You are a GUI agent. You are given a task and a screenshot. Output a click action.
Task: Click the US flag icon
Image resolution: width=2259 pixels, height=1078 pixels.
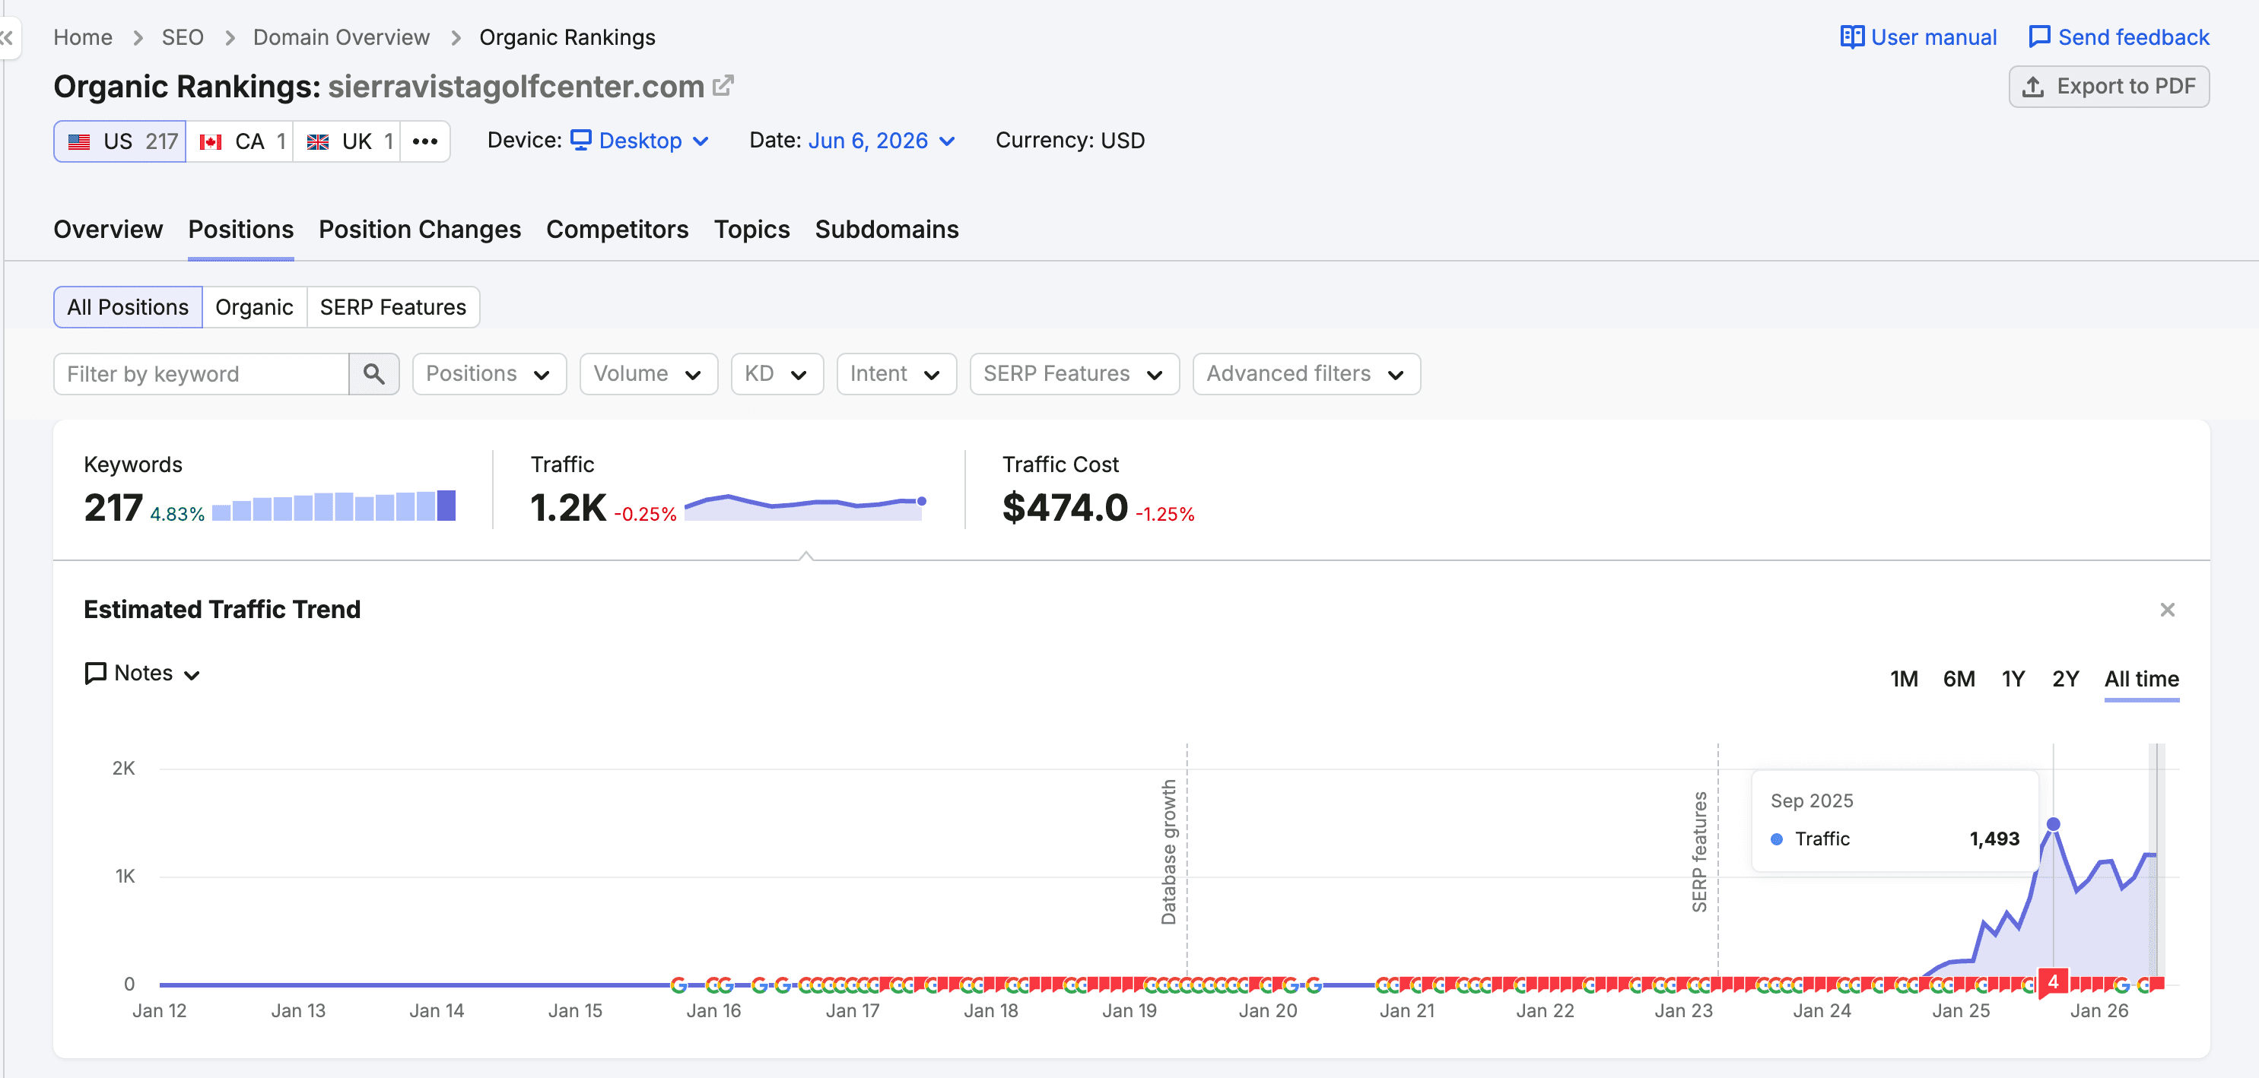click(79, 141)
